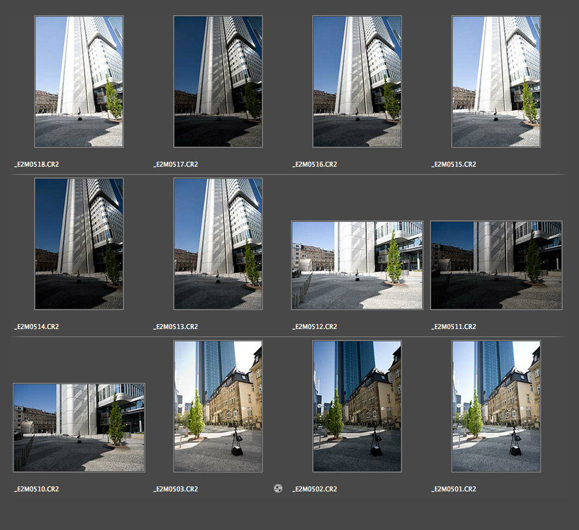Select dark landscape thumbnail _E2M0511.CR2
The width and height of the screenshot is (579, 530).
click(x=496, y=265)
